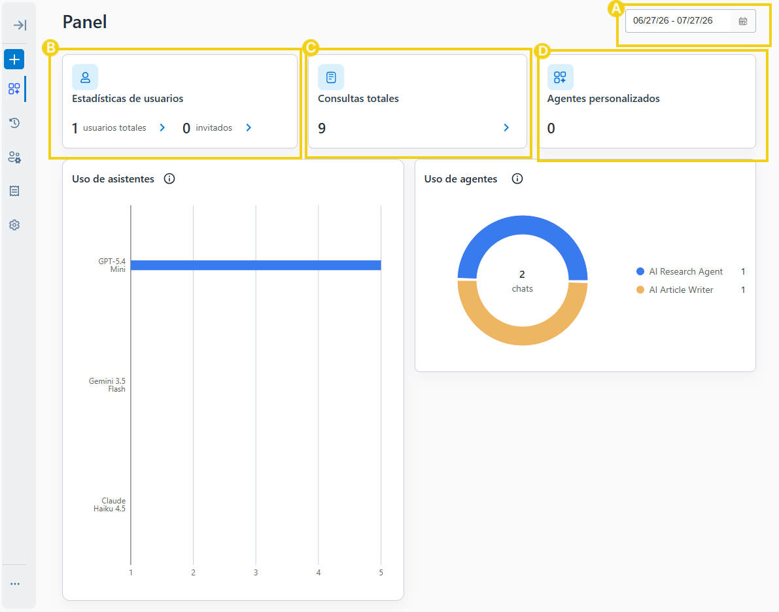
Task: Click the Estadísticas de usuarios title
Action: [x=128, y=98]
